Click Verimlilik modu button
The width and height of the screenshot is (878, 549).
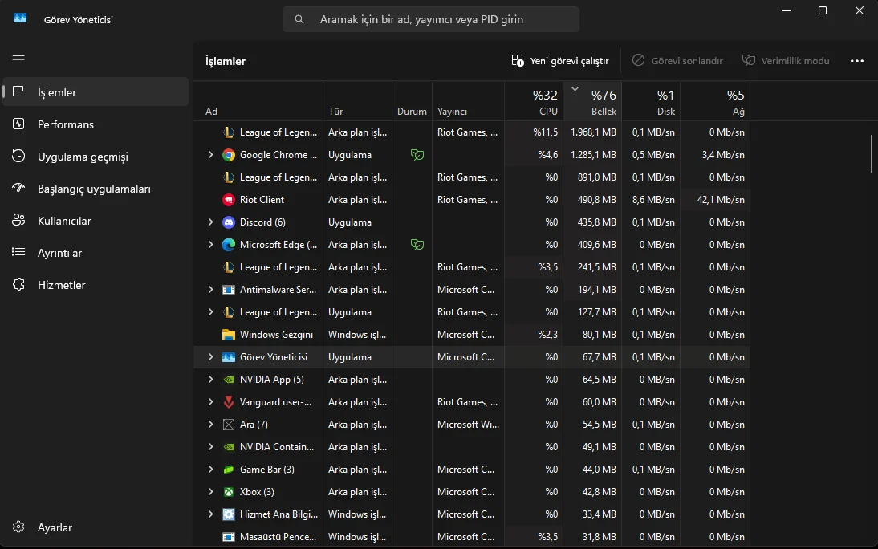[x=786, y=60]
